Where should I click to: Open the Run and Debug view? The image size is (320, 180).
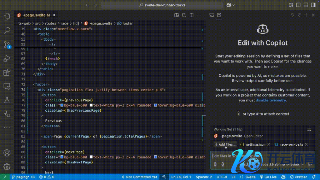click(x=7, y=58)
